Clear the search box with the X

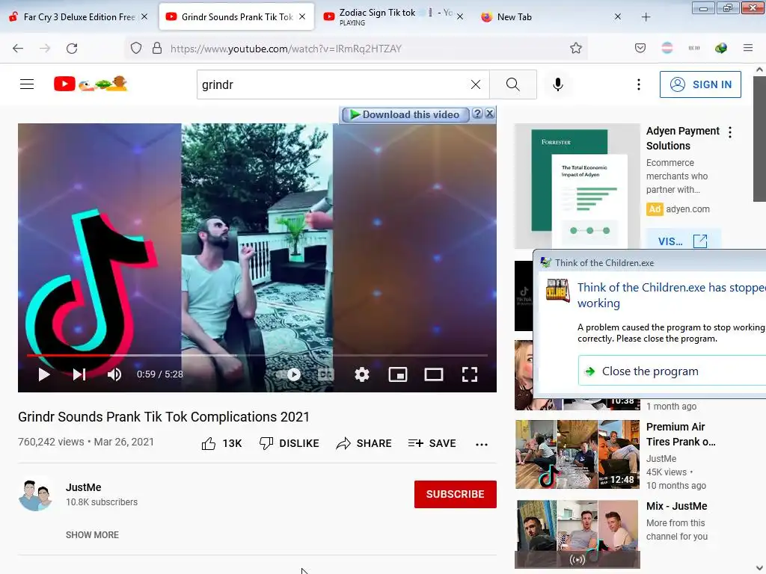(x=475, y=84)
